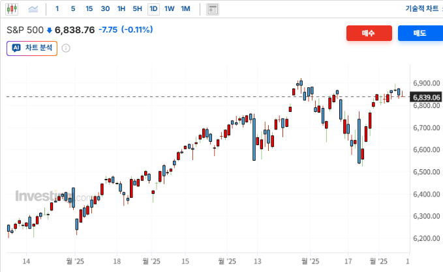Click the 18 date label on time axis
Screen dimensions: 443x272
[x=117, y=262]
